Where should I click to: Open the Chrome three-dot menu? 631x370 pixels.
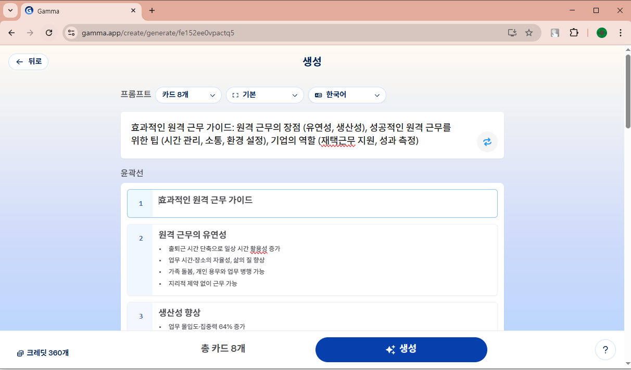click(x=621, y=33)
